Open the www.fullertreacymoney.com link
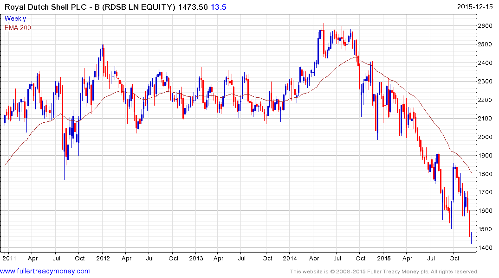Screen dimensions: 499x278 (45, 271)
